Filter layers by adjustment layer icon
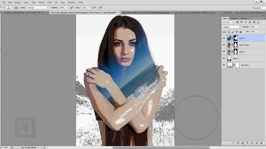266x149 pixels. coord(241,22)
